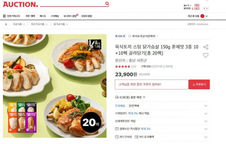The image size is (226, 144).
Task: Click info icon next to 출발 예정
Action: 144,97
